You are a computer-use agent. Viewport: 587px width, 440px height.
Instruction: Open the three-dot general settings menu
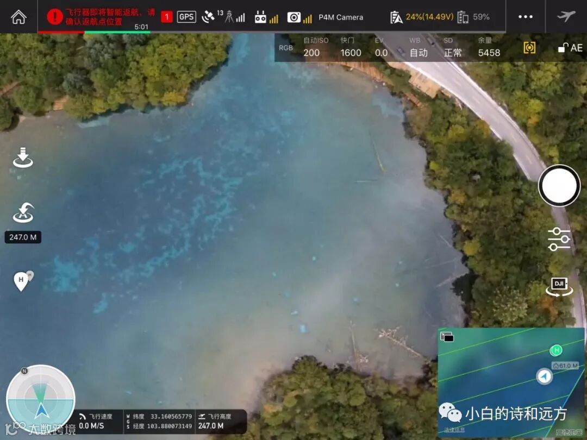[525, 17]
